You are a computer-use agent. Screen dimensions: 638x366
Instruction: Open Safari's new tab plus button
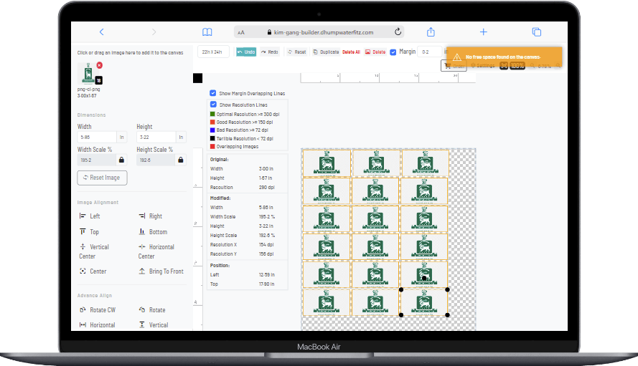click(x=484, y=32)
